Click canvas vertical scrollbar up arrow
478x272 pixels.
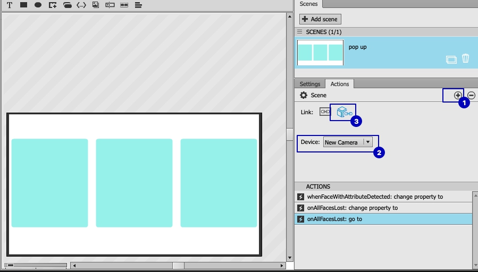pyautogui.click(x=290, y=16)
